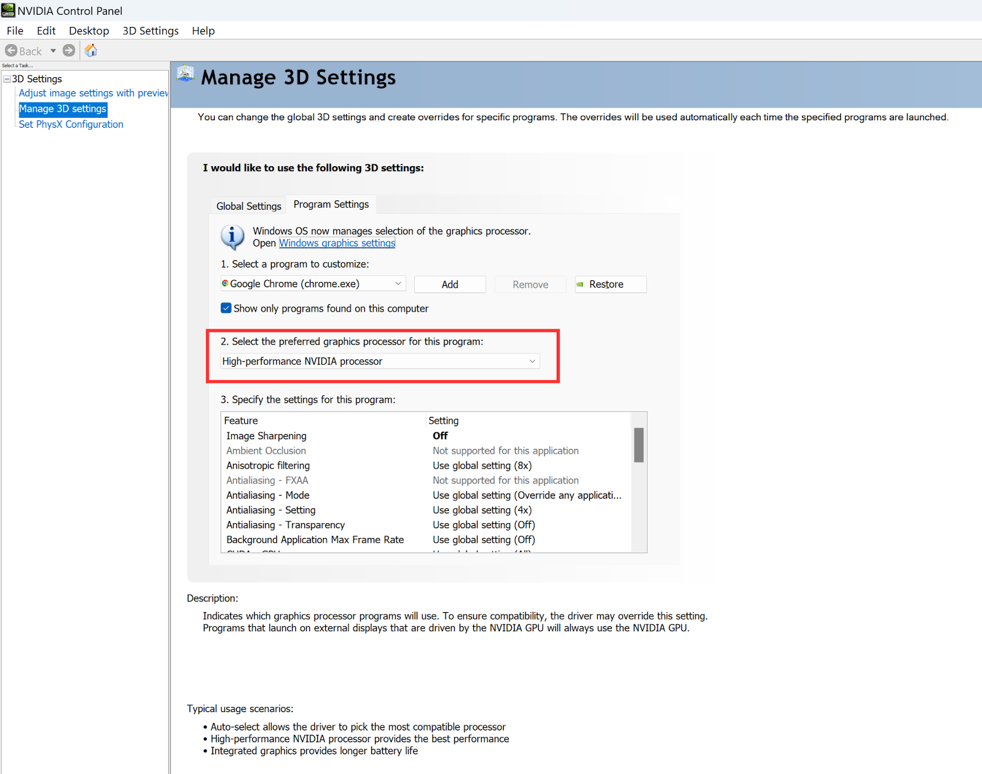Viewport: 982px width, 774px height.
Task: Toggle Show only programs found checkbox
Action: point(226,308)
